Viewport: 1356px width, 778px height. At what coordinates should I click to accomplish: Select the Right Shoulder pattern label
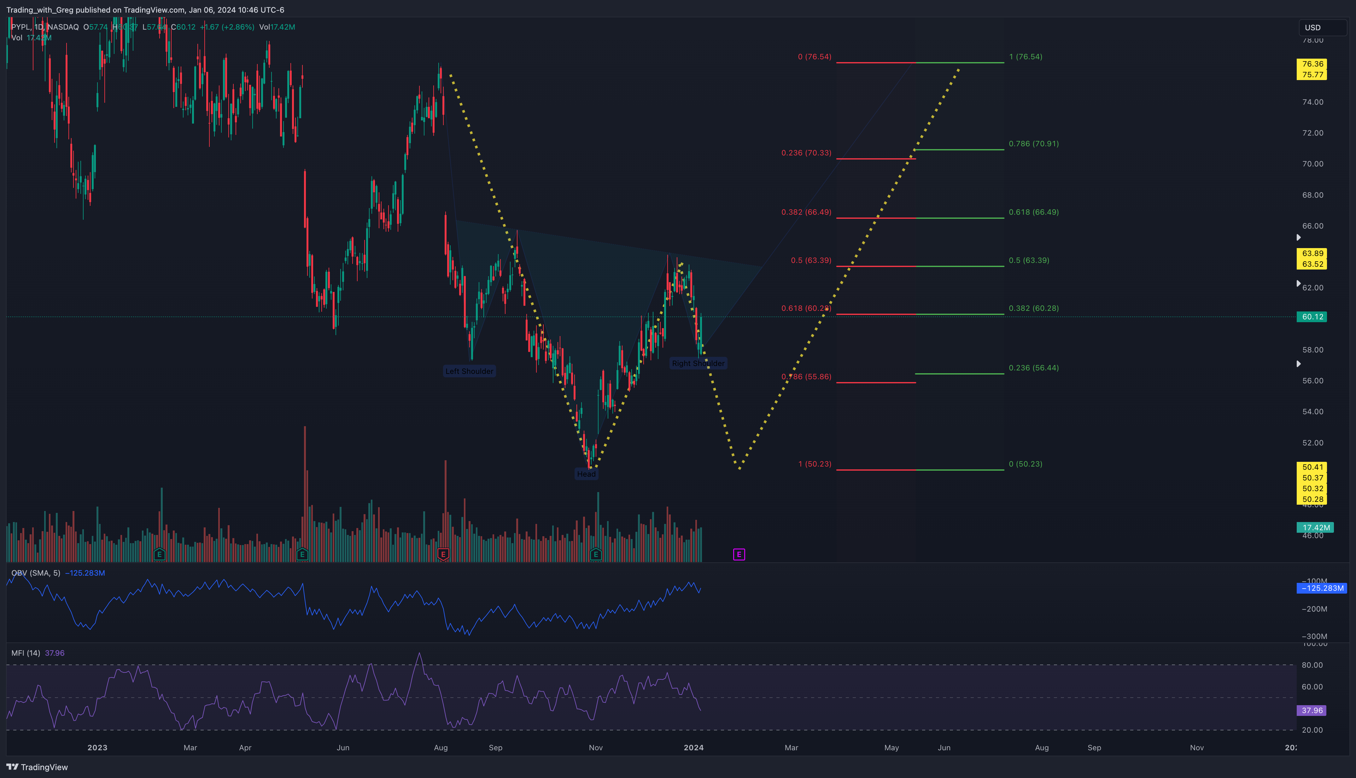coord(698,363)
